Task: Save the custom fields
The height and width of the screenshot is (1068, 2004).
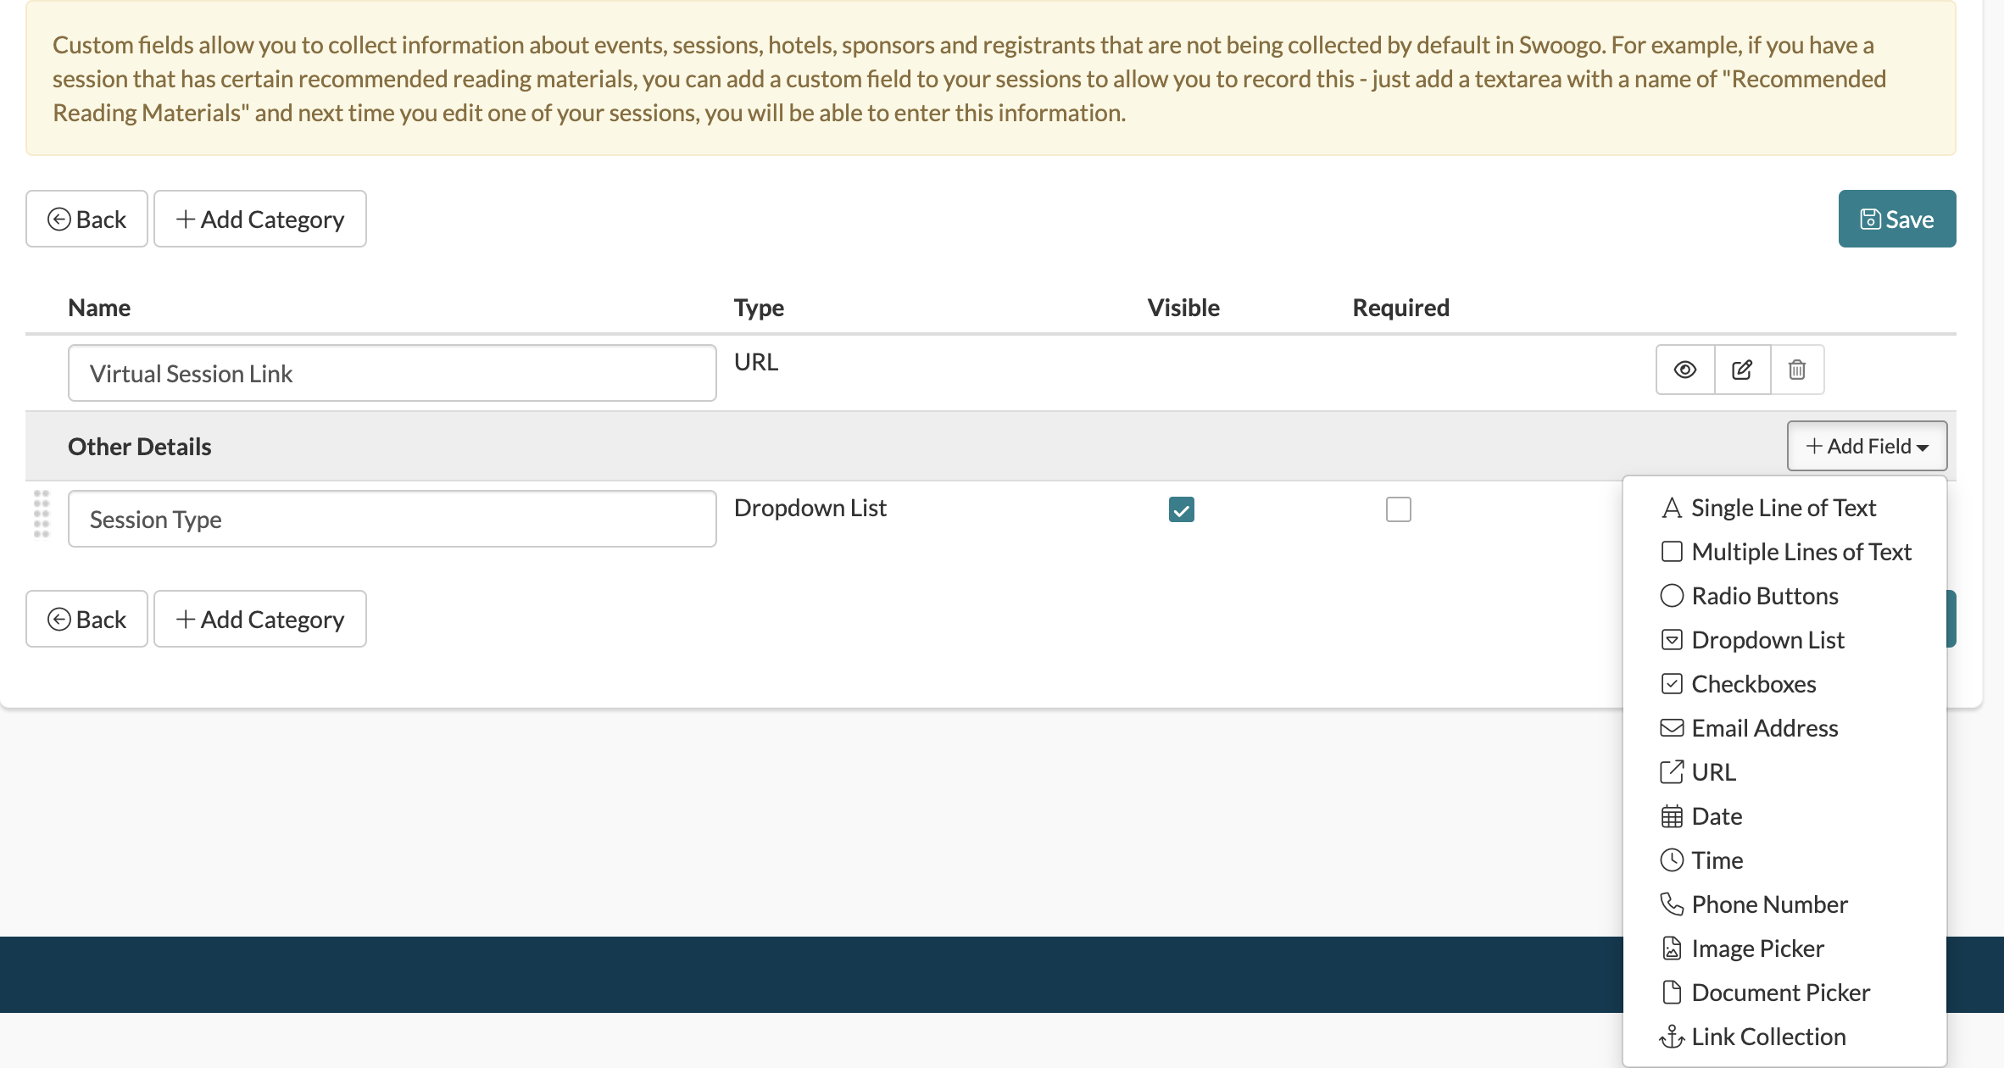Action: pos(1897,219)
